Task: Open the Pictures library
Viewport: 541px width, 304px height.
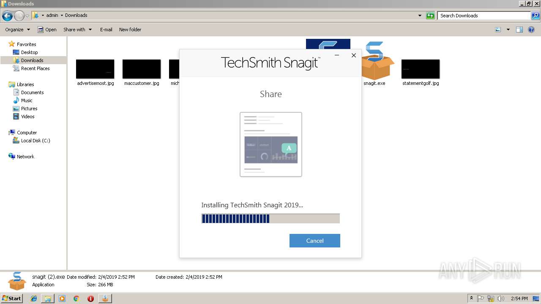Action: (29, 109)
